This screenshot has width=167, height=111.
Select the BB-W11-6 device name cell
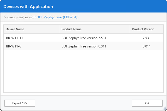(x=31, y=46)
